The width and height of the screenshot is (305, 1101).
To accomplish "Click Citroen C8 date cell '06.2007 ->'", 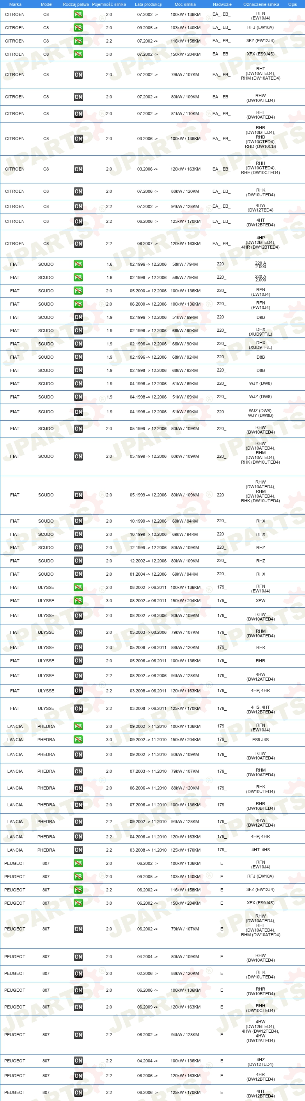I will (x=147, y=244).
